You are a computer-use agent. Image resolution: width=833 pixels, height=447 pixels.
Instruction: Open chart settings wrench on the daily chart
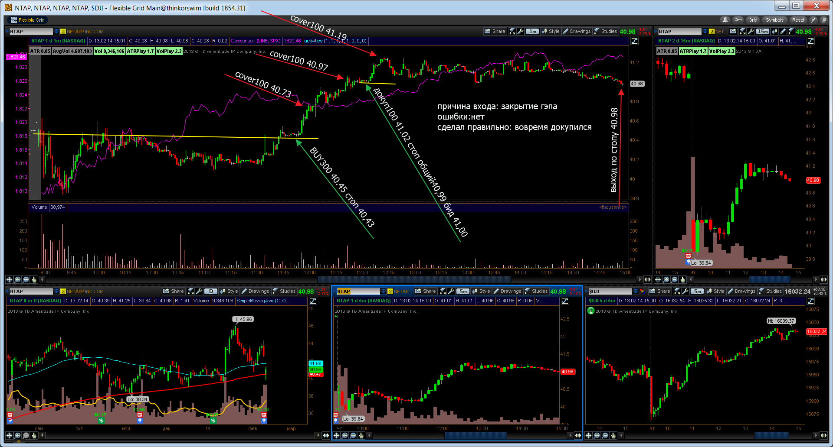199,291
